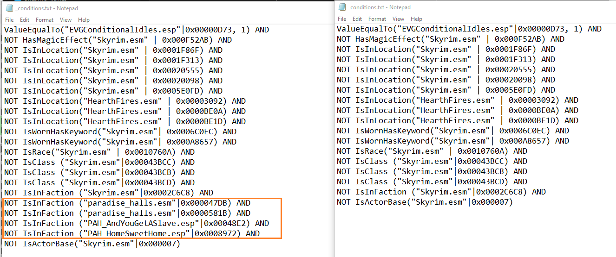The width and height of the screenshot is (616, 257).
Task: Click Notepad icon in left window title bar
Action: [9, 8]
